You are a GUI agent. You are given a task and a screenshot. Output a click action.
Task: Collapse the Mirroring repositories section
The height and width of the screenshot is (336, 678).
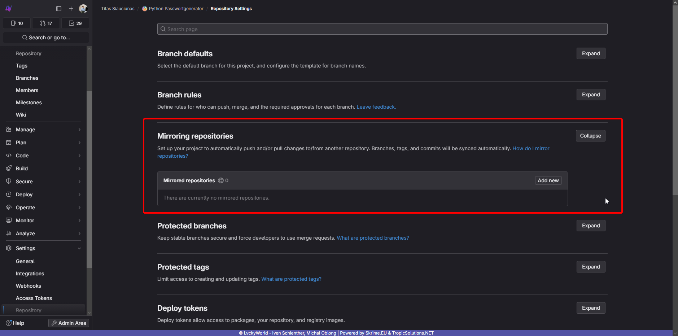point(590,136)
